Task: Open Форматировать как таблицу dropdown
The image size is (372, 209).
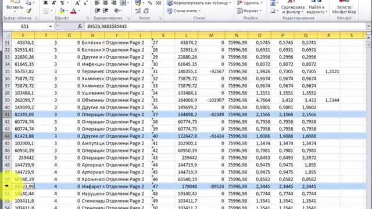Action: coord(199,3)
